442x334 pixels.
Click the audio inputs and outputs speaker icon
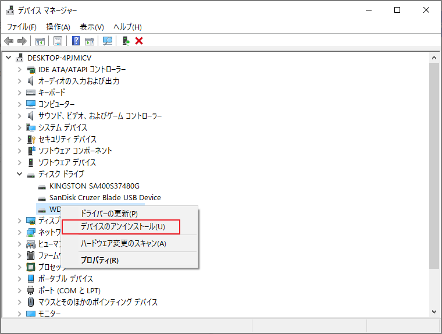(x=30, y=81)
